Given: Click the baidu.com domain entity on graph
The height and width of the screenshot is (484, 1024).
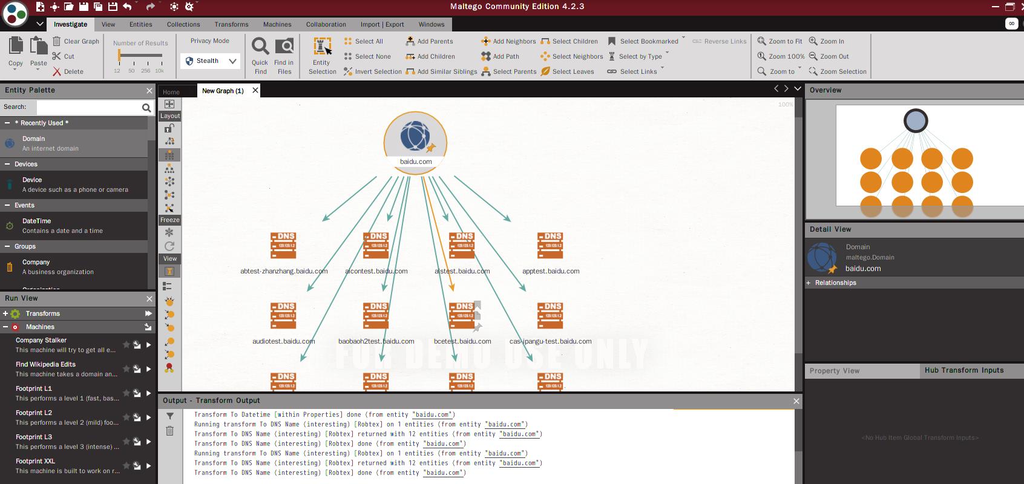Looking at the screenshot, I should [x=415, y=143].
